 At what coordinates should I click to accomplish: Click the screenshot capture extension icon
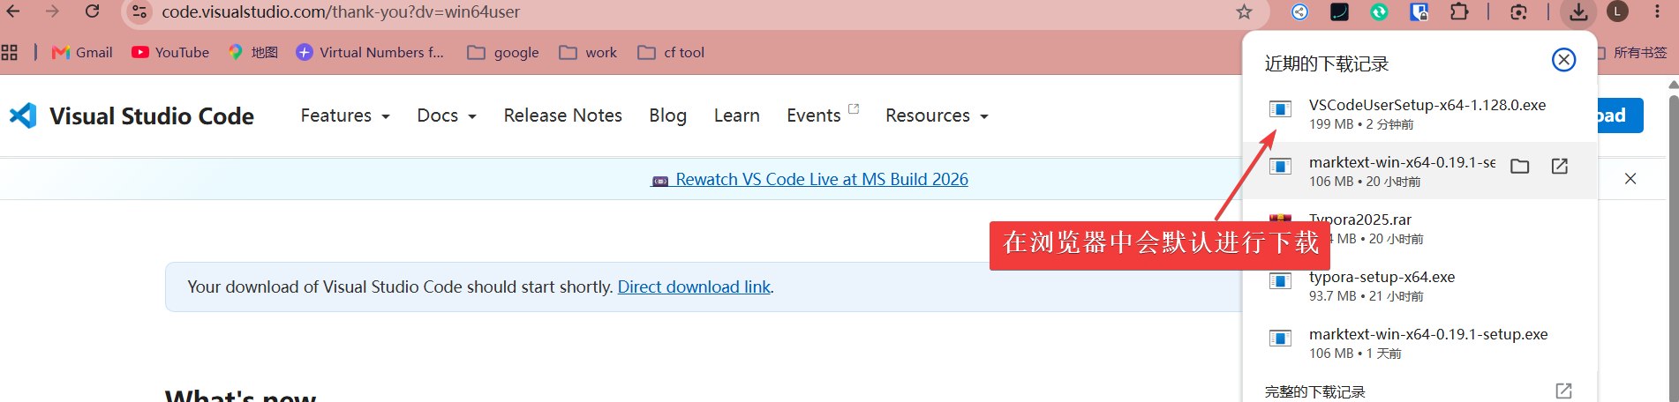pyautogui.click(x=1518, y=12)
